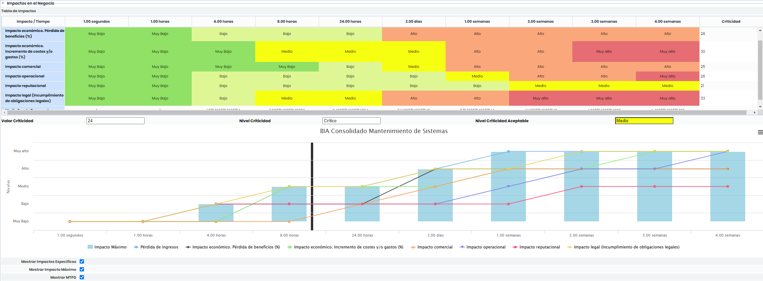Open the chart hamburger menu icon
Viewport: 763px width, 281px height.
pyautogui.click(x=760, y=132)
